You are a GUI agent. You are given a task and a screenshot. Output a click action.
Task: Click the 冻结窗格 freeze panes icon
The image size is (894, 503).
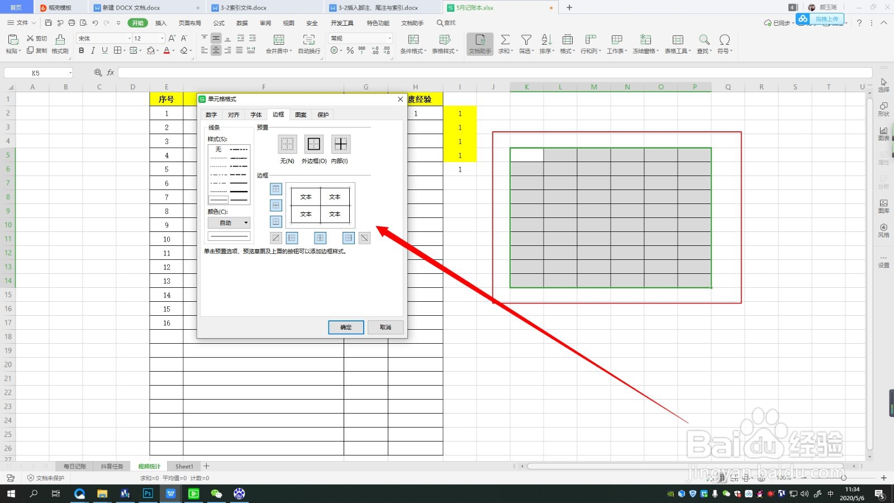[645, 39]
